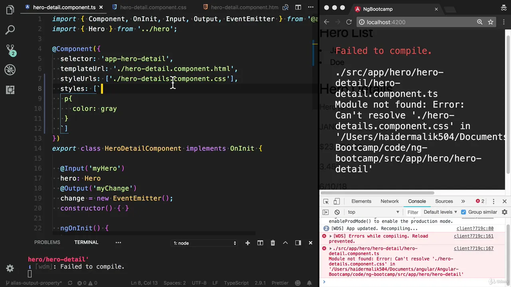Close the terminal panel

pos(311,243)
